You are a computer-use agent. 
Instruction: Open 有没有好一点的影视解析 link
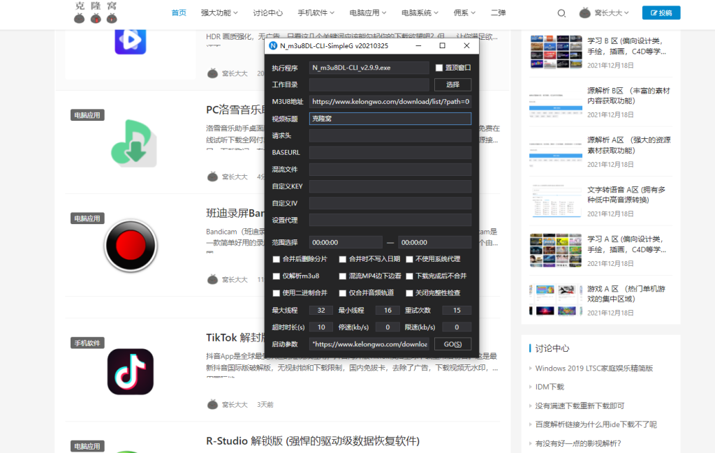577,443
